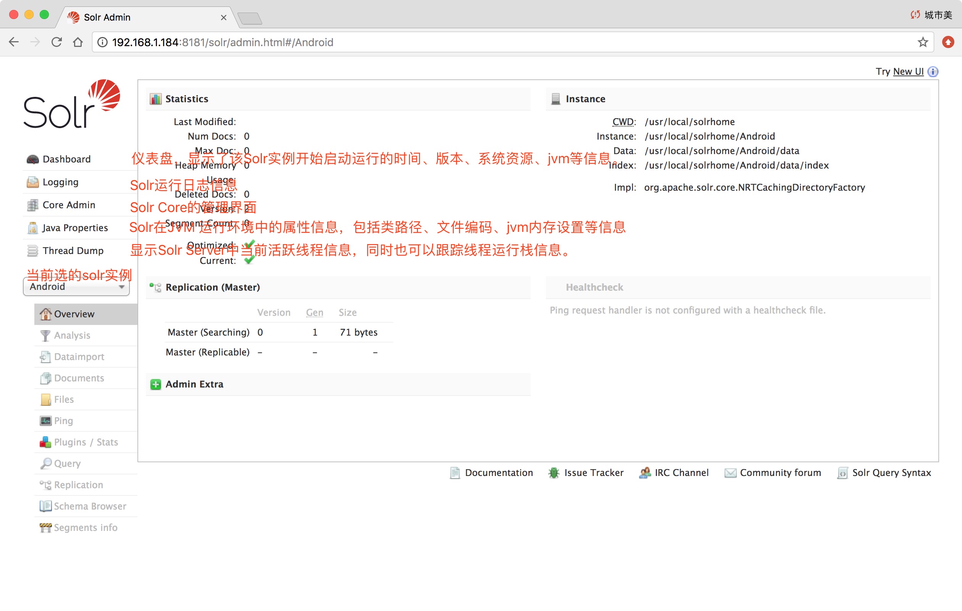This screenshot has width=962, height=611.
Task: Click the browser home button
Action: 78,42
